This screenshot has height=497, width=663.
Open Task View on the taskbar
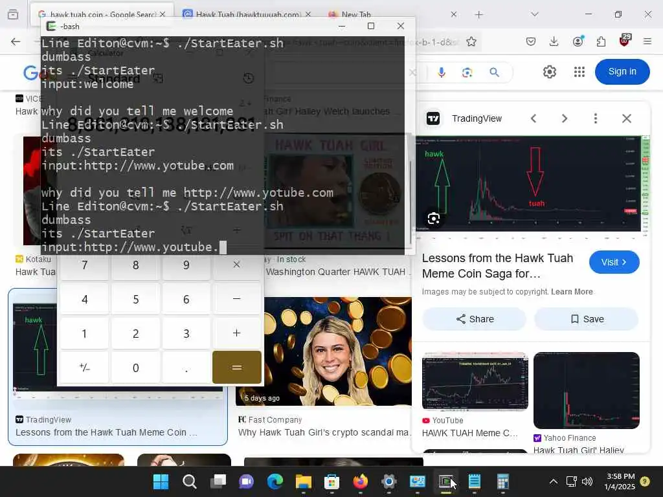[218, 481]
